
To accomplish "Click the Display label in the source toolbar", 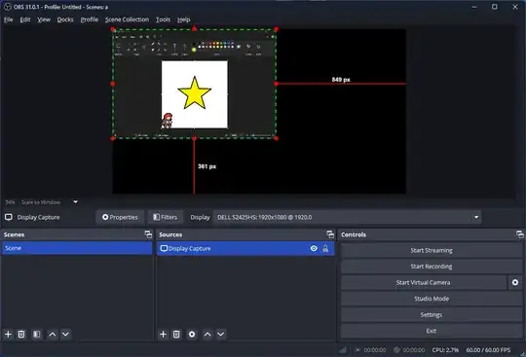I will [x=200, y=217].
